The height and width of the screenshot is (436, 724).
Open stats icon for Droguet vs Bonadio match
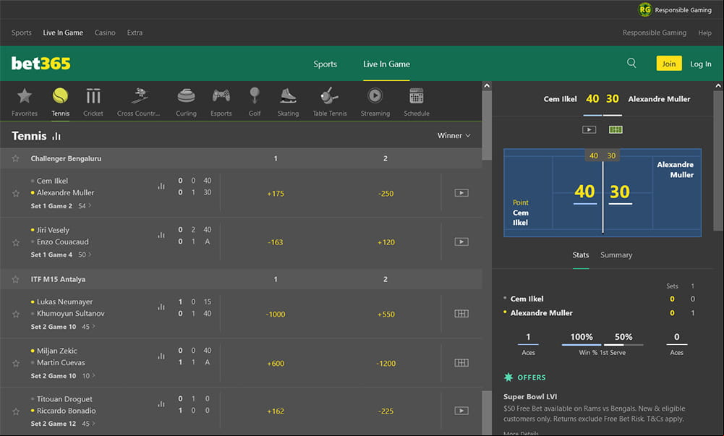[x=161, y=403]
